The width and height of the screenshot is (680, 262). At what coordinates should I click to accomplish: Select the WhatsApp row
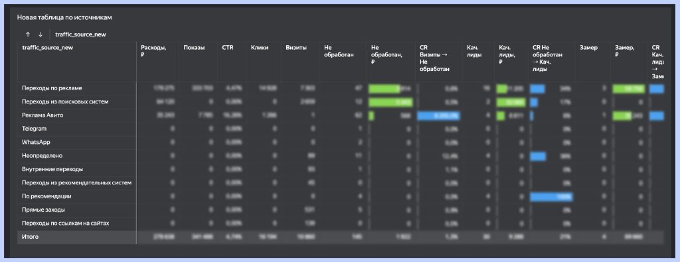tap(341, 143)
